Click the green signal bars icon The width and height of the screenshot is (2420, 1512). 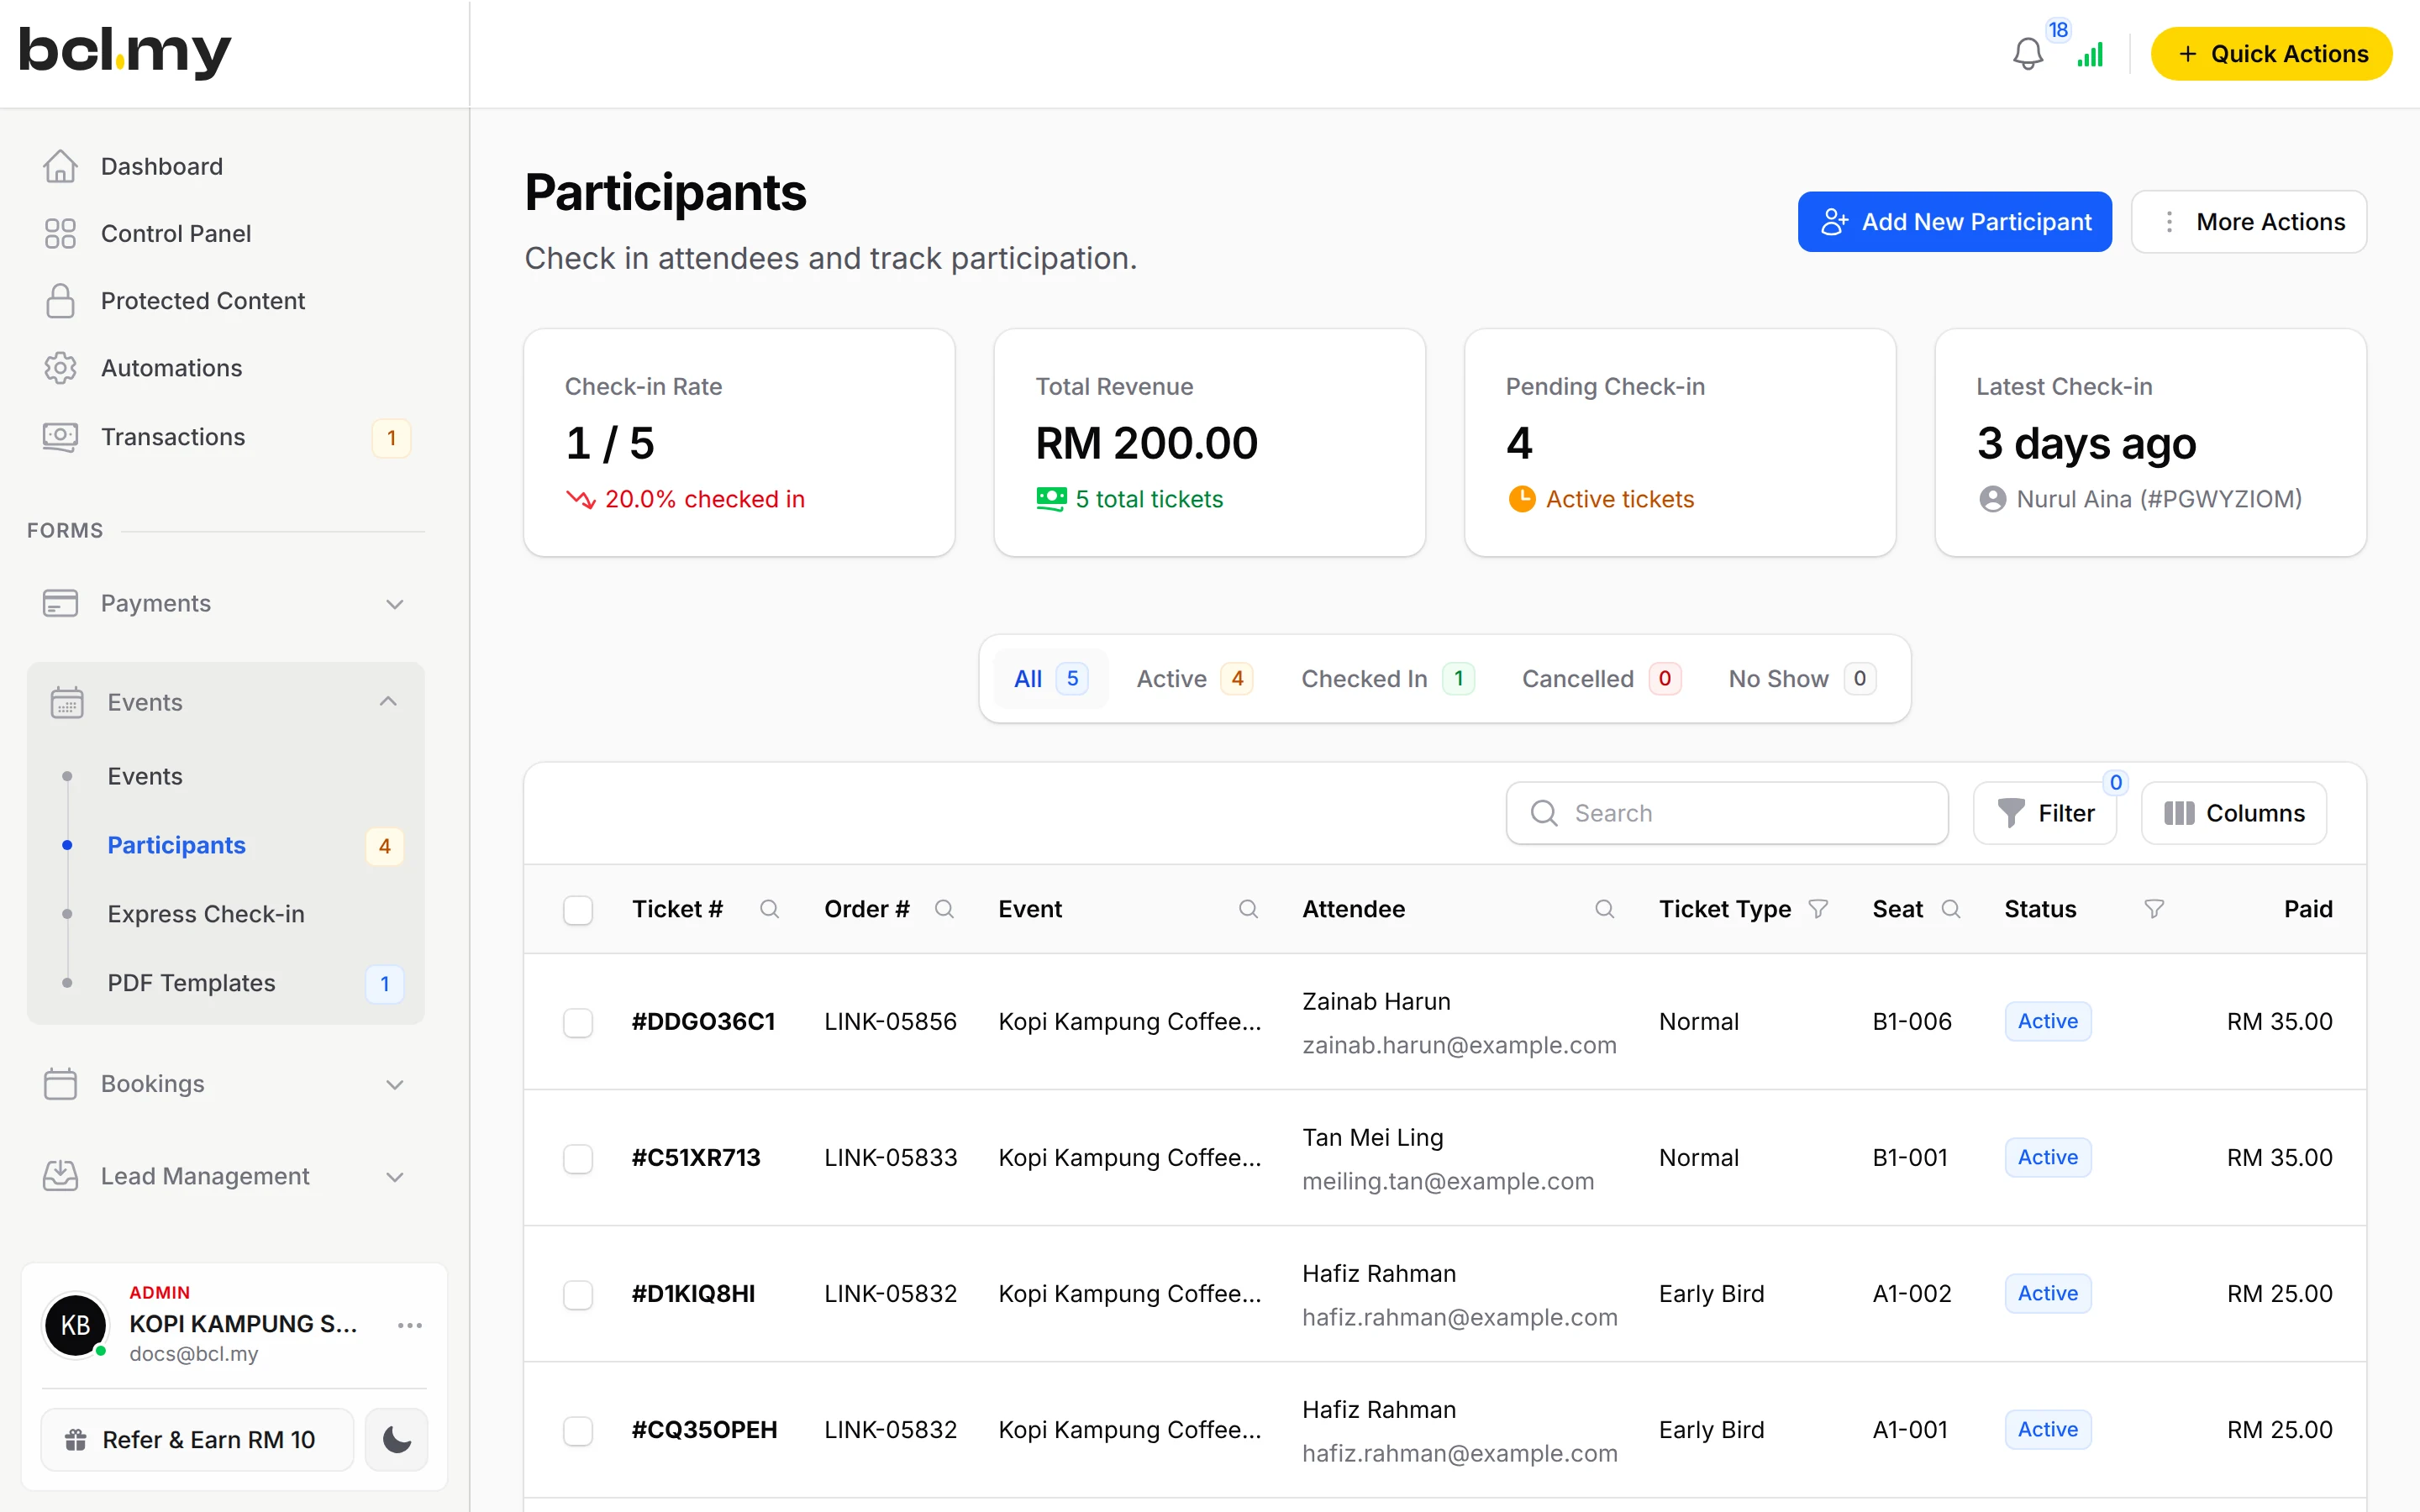pyautogui.click(x=2090, y=54)
